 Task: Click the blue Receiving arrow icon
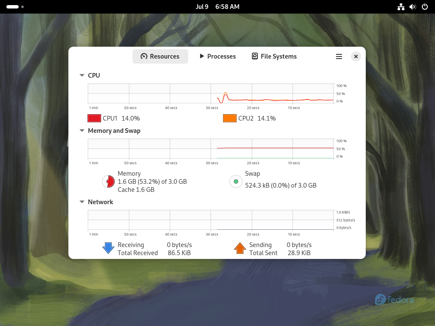(x=108, y=248)
